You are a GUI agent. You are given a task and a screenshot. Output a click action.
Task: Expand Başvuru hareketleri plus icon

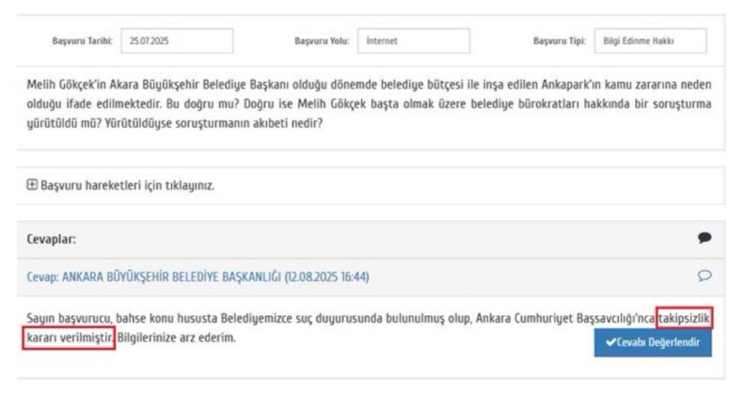[x=32, y=184]
